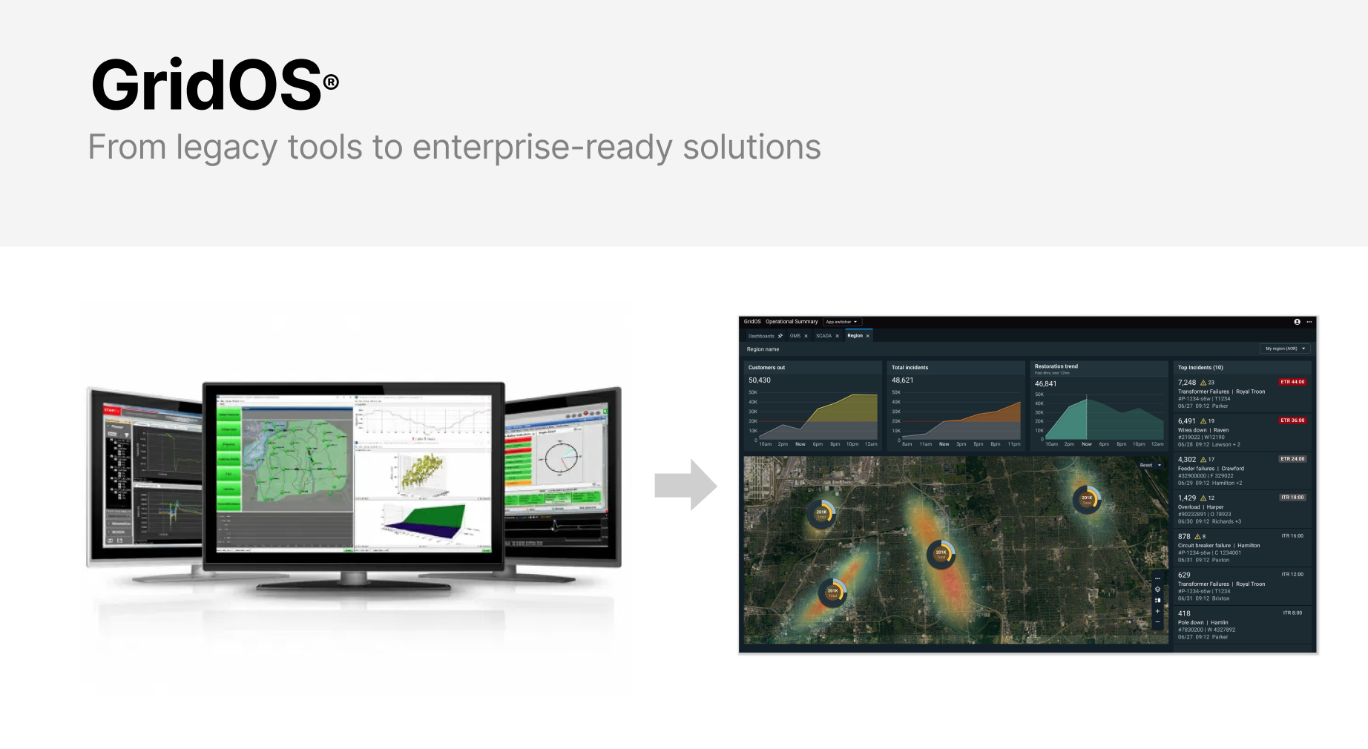Screen dimensions: 1368x749
Task: Select the 201K donut marker on central red hotspot
Action: (x=941, y=553)
